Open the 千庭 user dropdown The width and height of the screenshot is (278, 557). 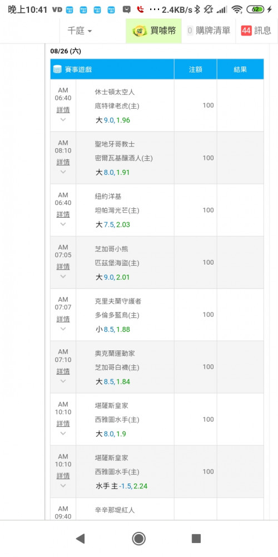pos(80,31)
